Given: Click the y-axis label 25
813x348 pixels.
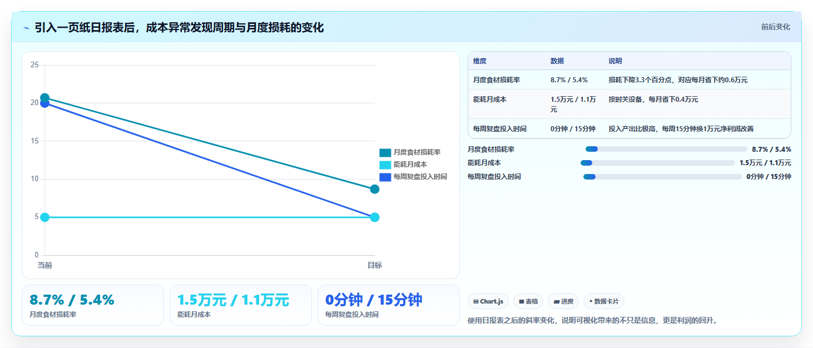Looking at the screenshot, I should click(34, 65).
